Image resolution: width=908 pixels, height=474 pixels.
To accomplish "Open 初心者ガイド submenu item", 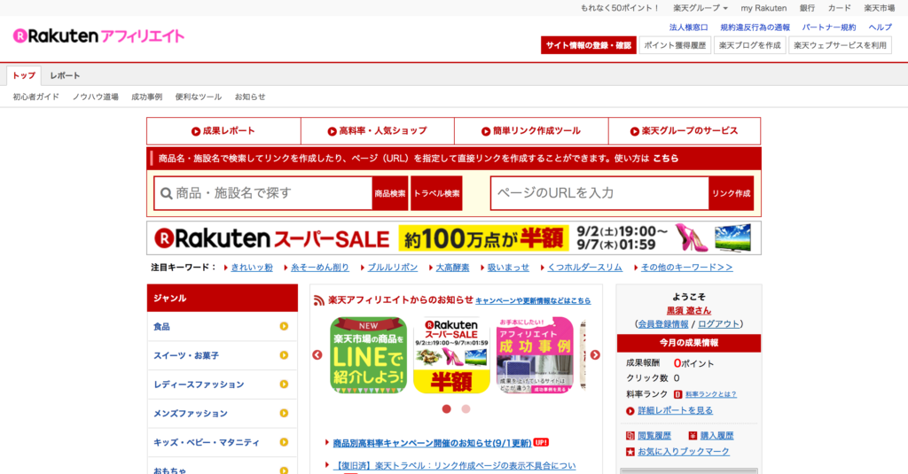I will pyautogui.click(x=35, y=97).
